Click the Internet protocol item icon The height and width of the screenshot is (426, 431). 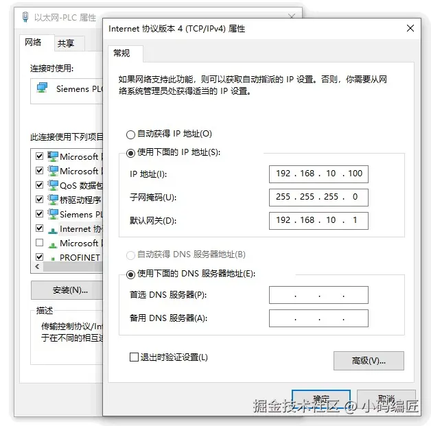52,230
